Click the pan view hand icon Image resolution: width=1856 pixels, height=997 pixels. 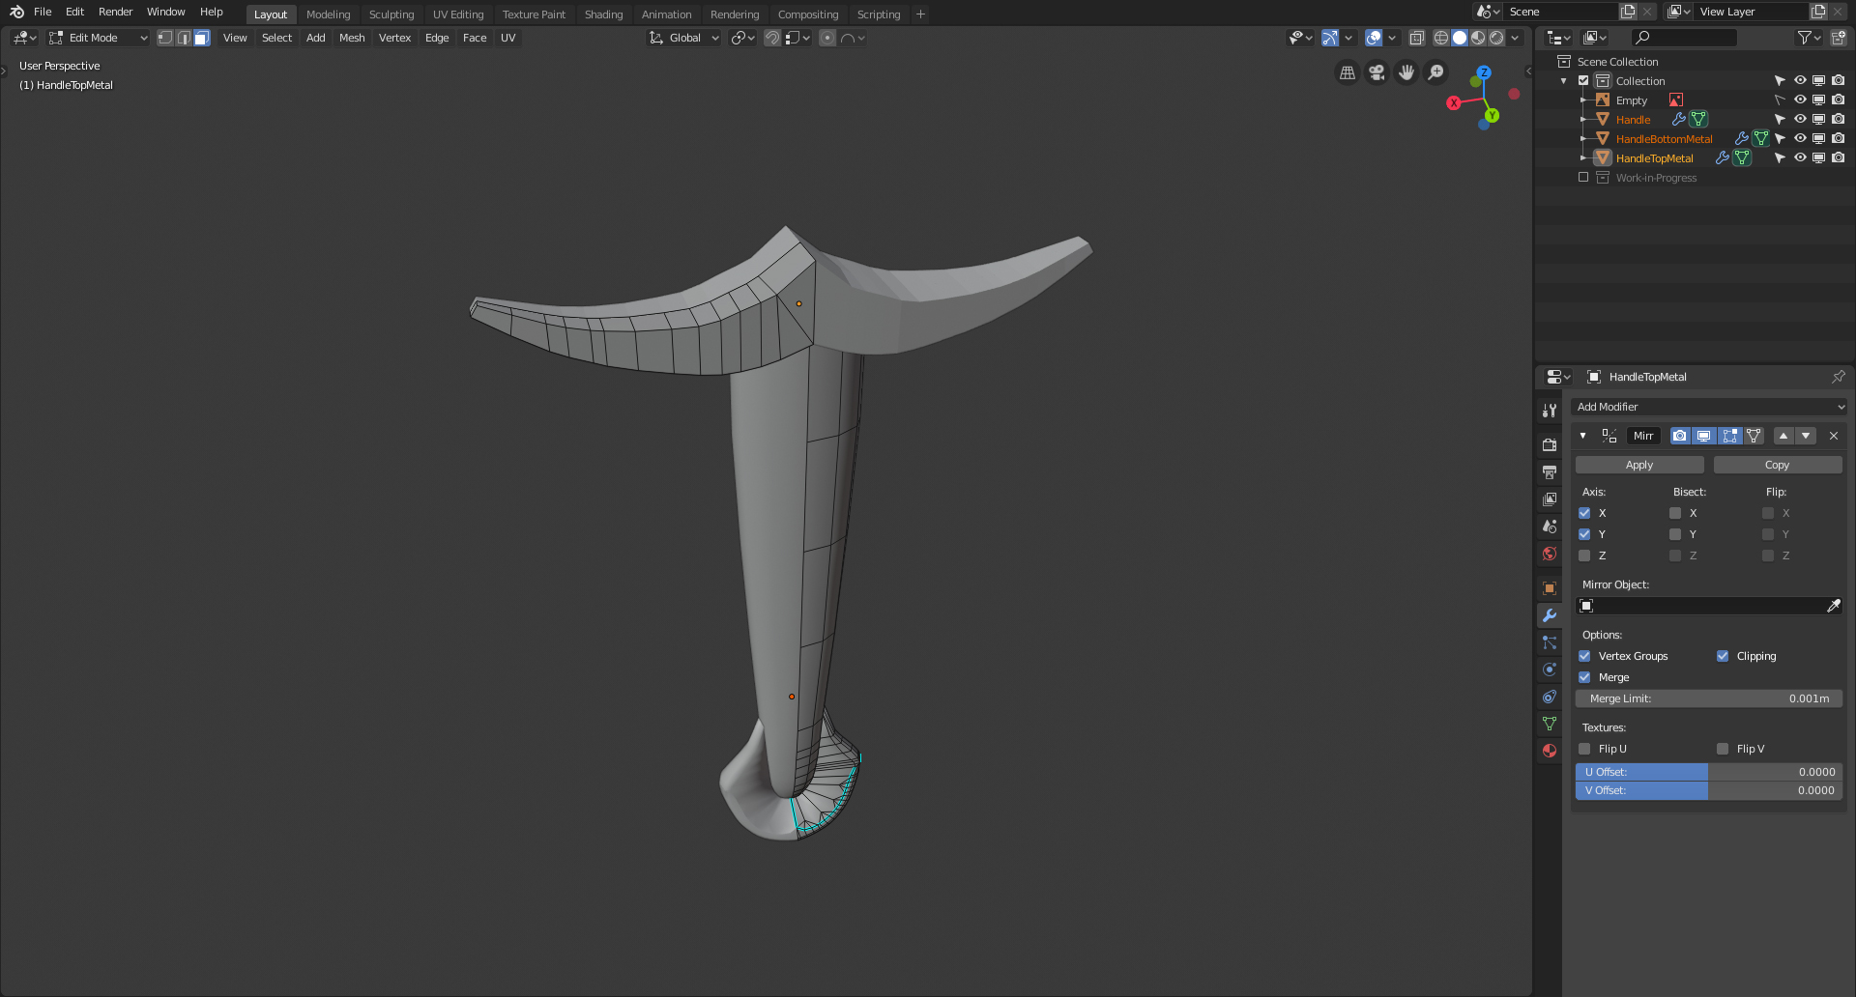coord(1406,72)
